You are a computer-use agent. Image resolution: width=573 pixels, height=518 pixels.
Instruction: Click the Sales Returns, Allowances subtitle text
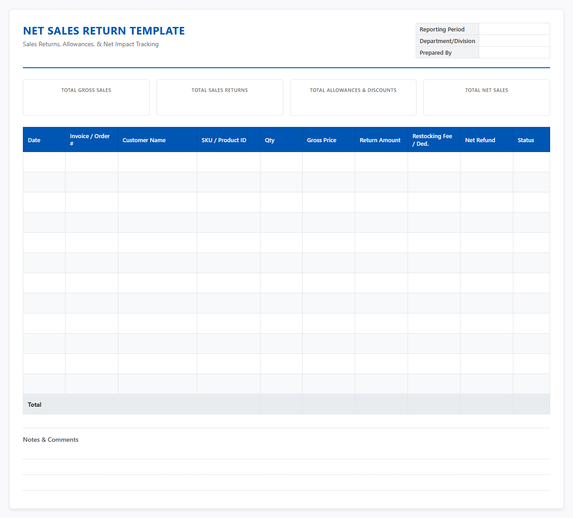coord(91,44)
